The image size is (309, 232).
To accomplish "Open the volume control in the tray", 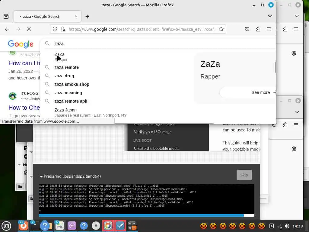I will tap(287, 226).
